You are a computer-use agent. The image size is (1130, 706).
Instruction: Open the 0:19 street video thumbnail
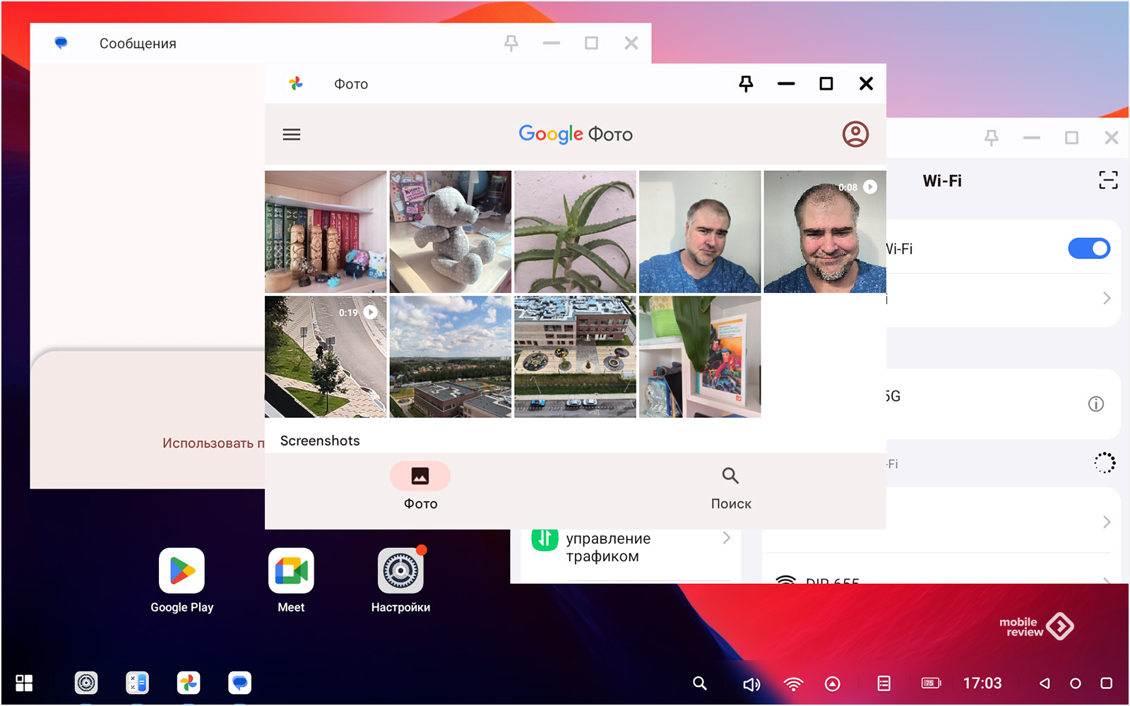(x=326, y=357)
